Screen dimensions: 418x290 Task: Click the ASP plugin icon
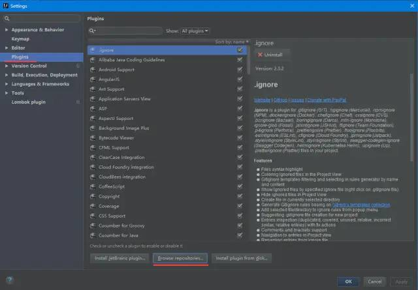tap(93, 109)
